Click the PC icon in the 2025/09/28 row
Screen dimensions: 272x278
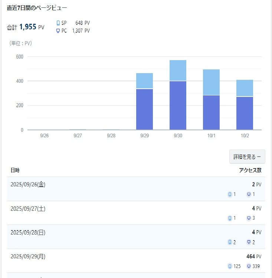click(249, 242)
